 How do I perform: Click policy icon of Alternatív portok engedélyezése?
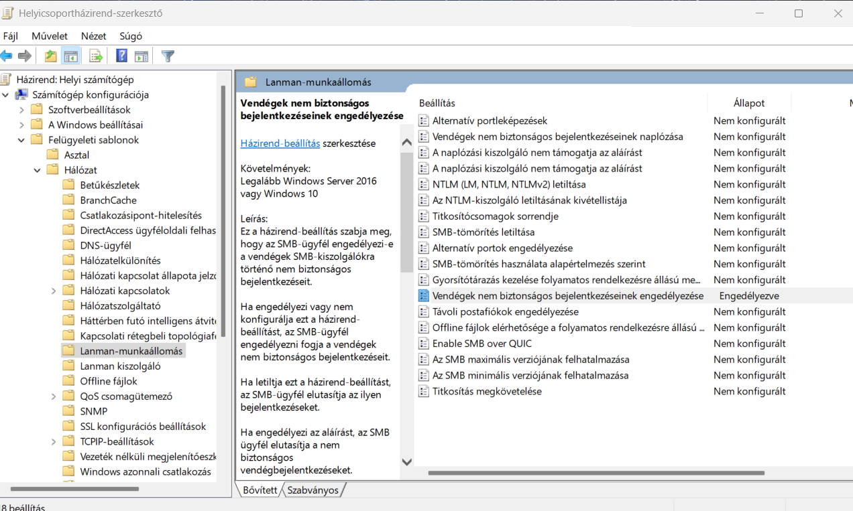tap(423, 248)
